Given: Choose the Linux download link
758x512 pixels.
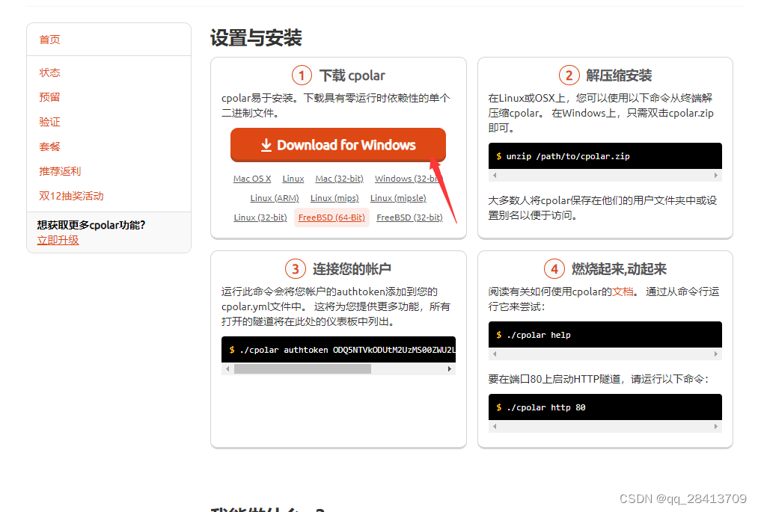Looking at the screenshot, I should pyautogui.click(x=293, y=179).
